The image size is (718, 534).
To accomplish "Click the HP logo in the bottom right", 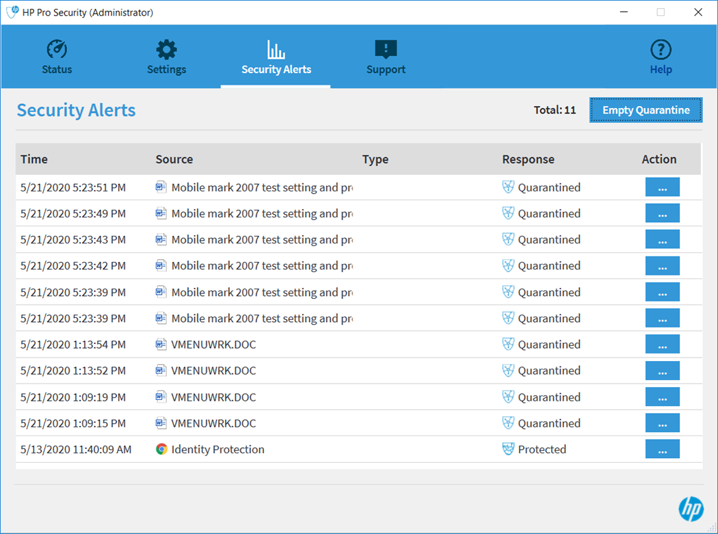I will pyautogui.click(x=691, y=509).
